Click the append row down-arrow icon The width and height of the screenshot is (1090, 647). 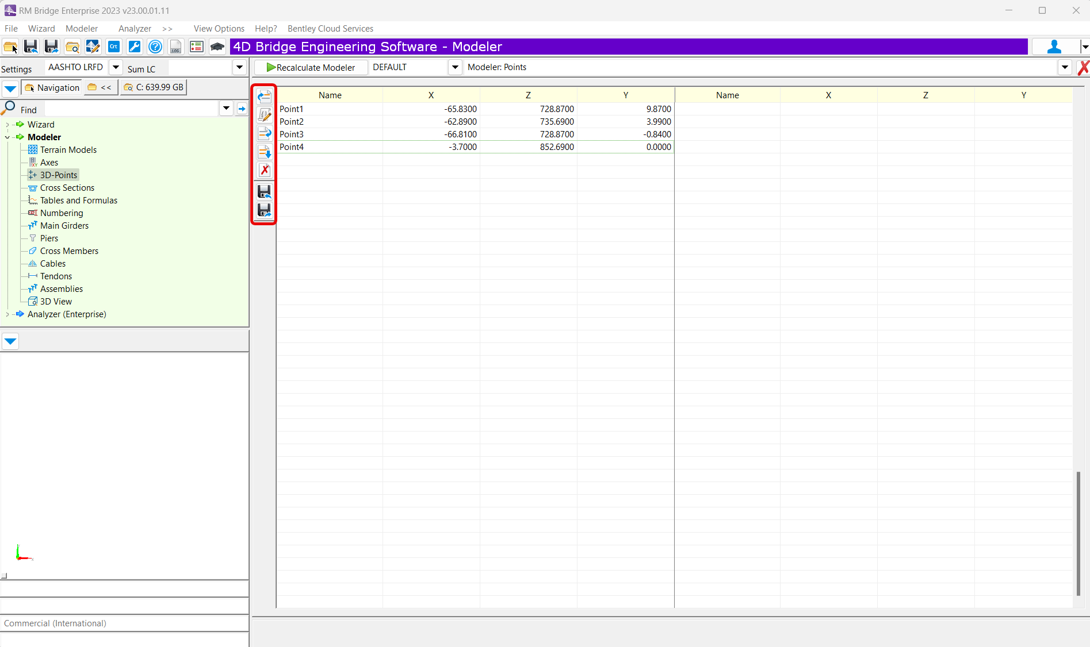[265, 152]
